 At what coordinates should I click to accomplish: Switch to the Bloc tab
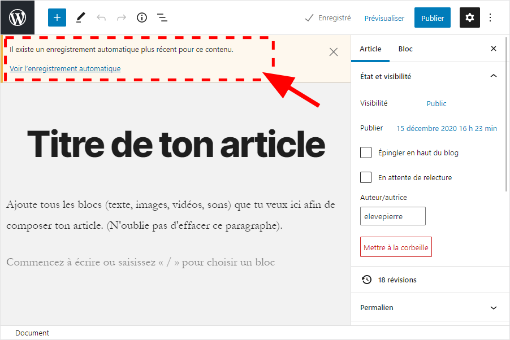click(x=405, y=49)
